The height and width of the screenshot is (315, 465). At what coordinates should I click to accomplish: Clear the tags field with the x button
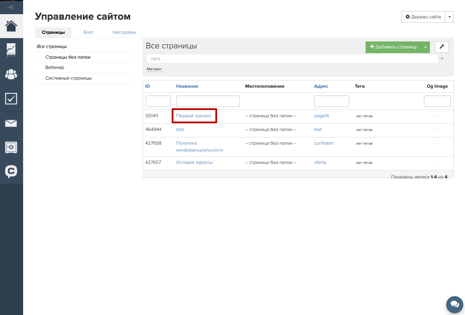tap(442, 59)
